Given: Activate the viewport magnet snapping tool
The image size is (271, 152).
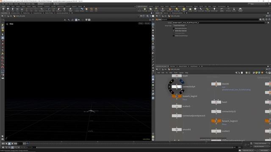Looking at the screenshot, I should click(x=3, y=67).
